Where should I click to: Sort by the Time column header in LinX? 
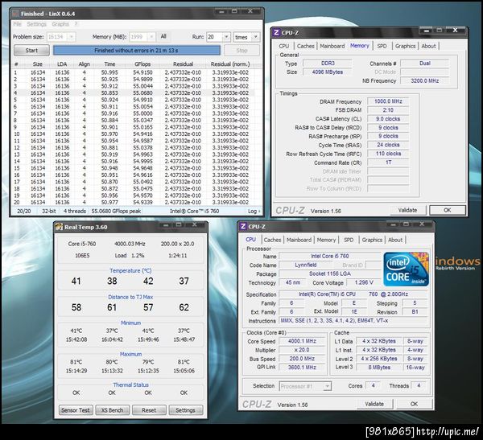109,64
